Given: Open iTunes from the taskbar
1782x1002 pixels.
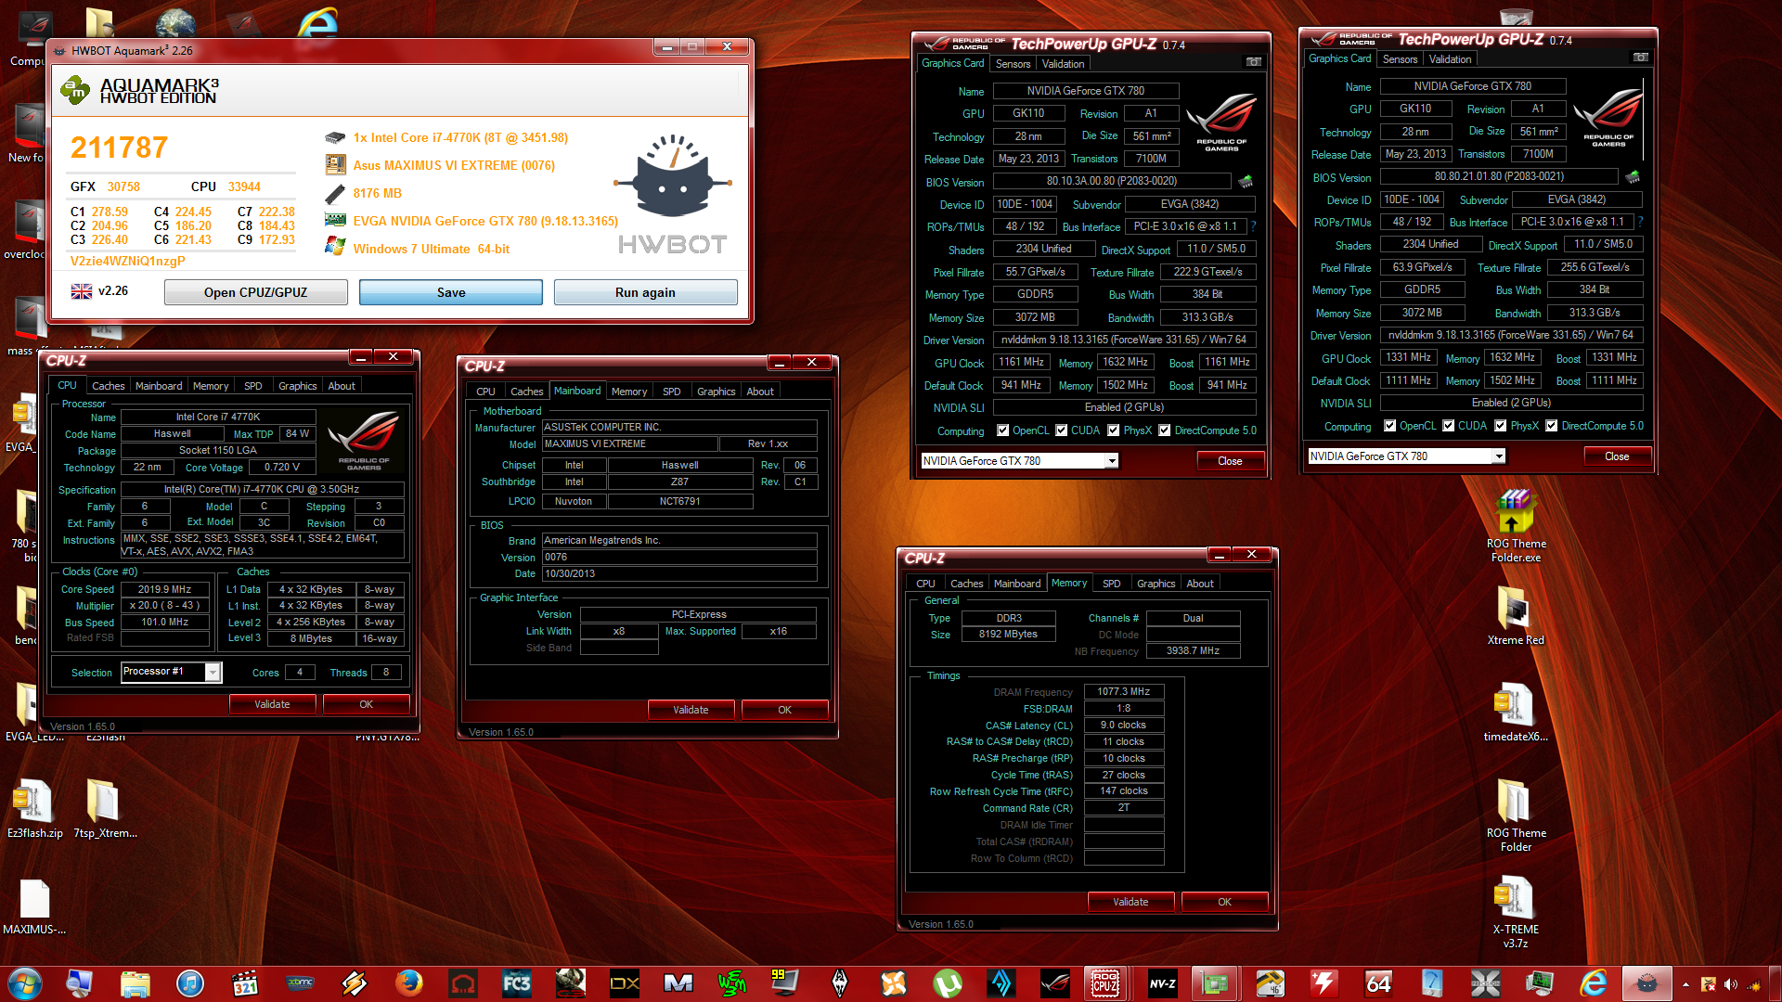Looking at the screenshot, I should coord(190,983).
